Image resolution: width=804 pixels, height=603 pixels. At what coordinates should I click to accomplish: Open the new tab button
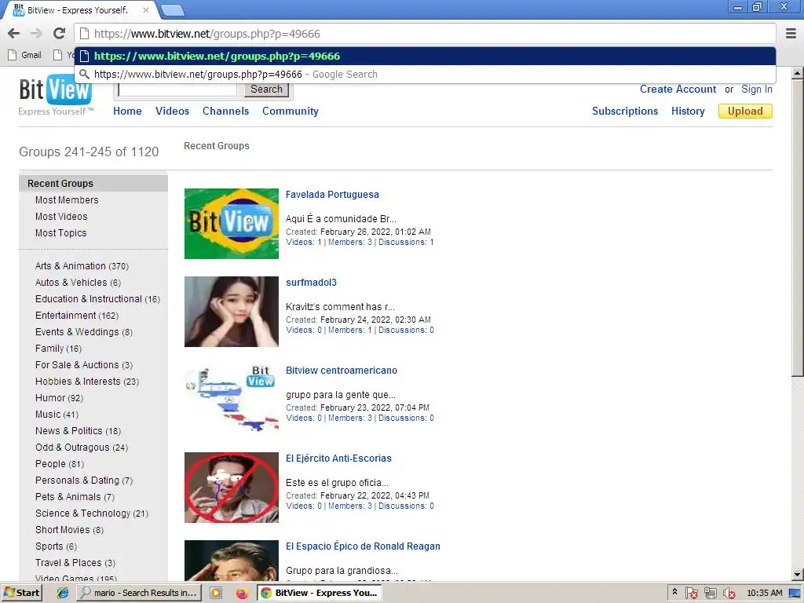172,9
